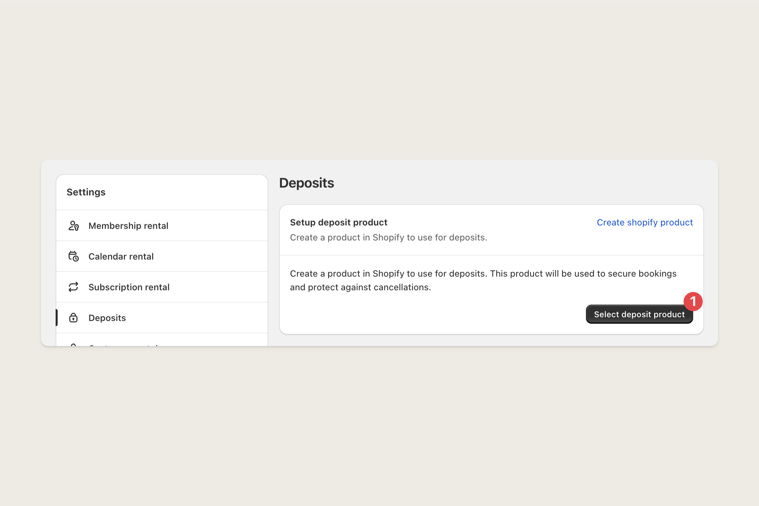
Task: Click the paragraph about securing bookings
Action: coord(483,280)
